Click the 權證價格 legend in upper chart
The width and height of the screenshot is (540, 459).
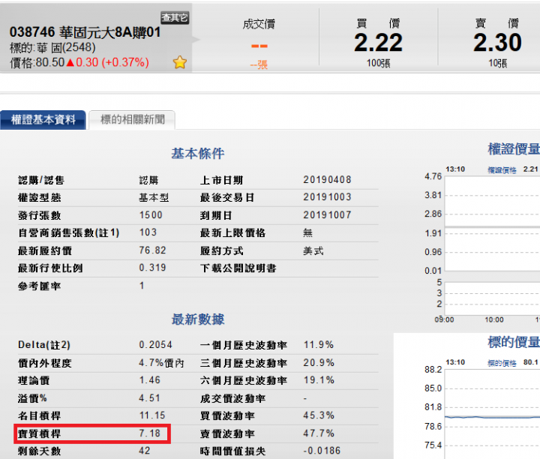(502, 169)
